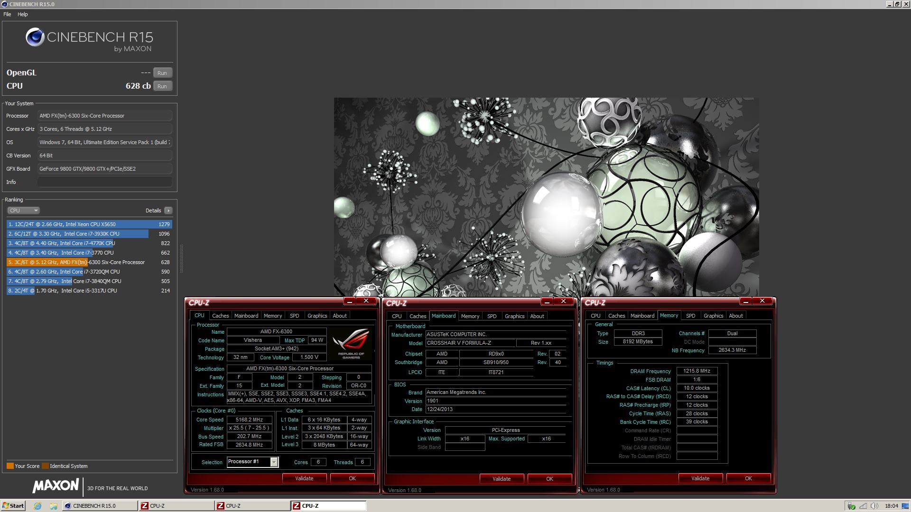Screen dimensions: 911x512
Task: Switch to first CPU-Z taskbar button
Action: [x=176, y=506]
